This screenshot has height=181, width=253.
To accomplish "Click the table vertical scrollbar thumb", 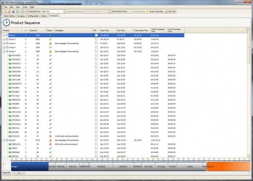I will [248, 47].
